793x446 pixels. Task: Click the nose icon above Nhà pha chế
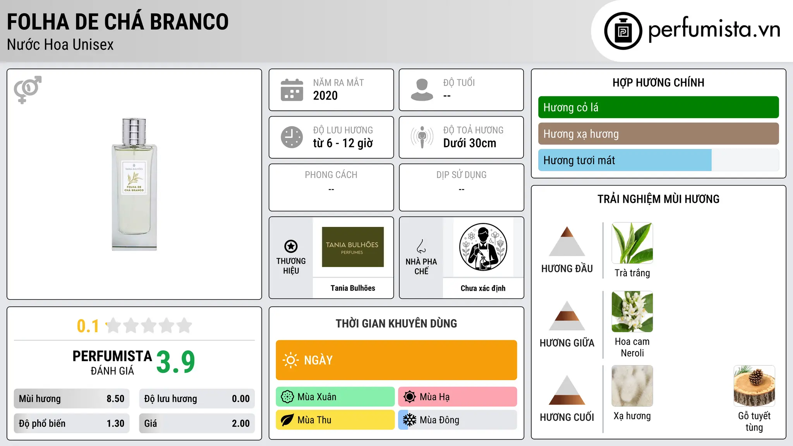(x=421, y=246)
